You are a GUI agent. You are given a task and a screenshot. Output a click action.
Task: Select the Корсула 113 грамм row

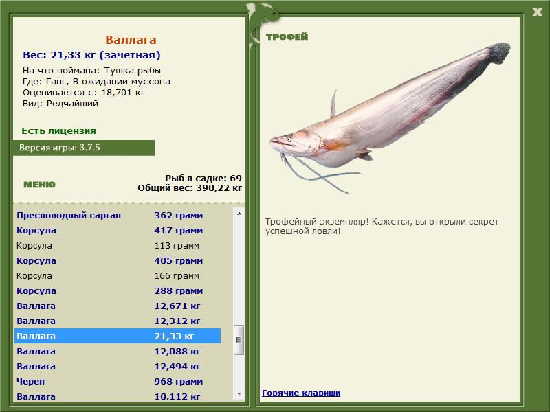[x=118, y=246]
